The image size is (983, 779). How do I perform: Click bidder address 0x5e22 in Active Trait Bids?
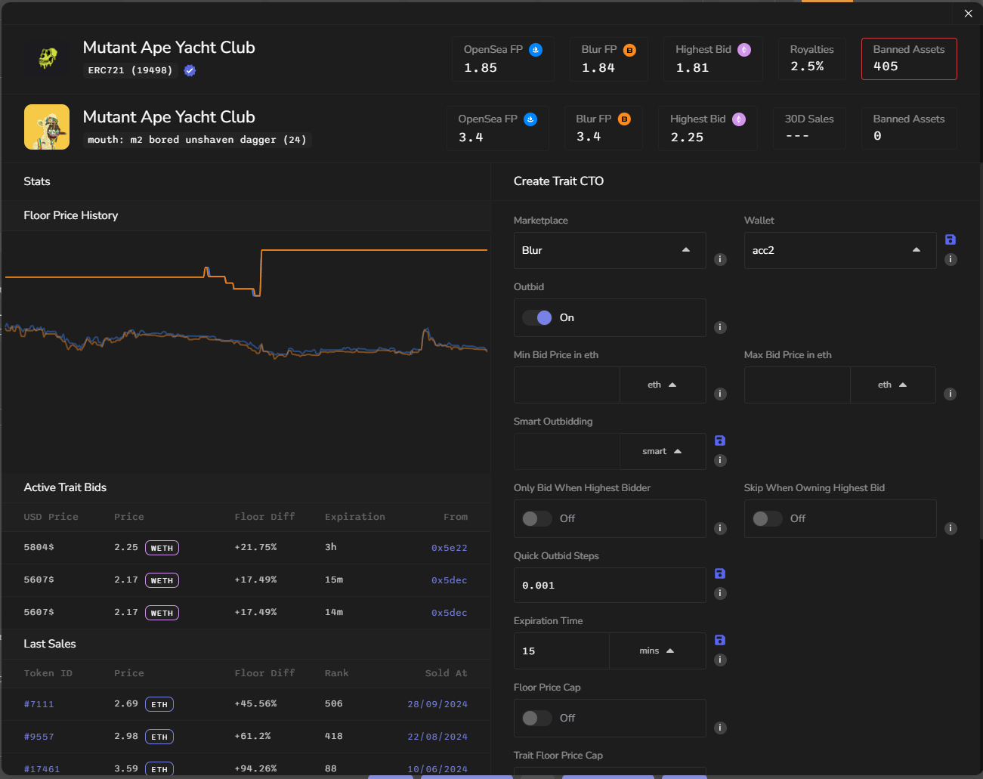click(x=449, y=548)
